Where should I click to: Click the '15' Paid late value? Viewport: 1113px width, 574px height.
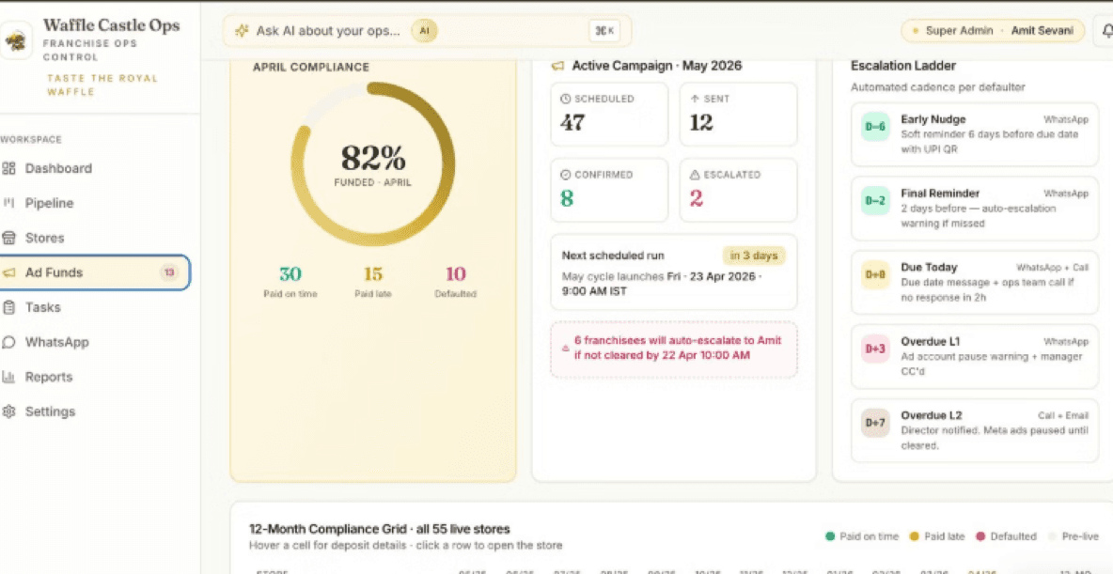(x=372, y=274)
